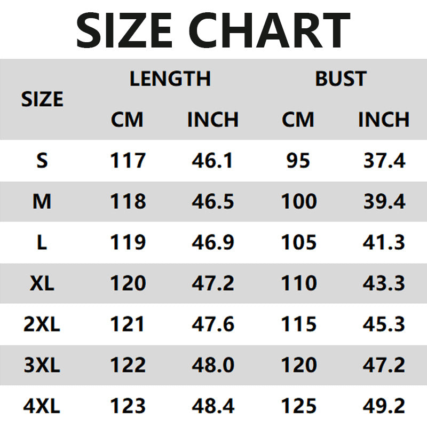
Task: Select the L size row label
Action: tap(42, 242)
